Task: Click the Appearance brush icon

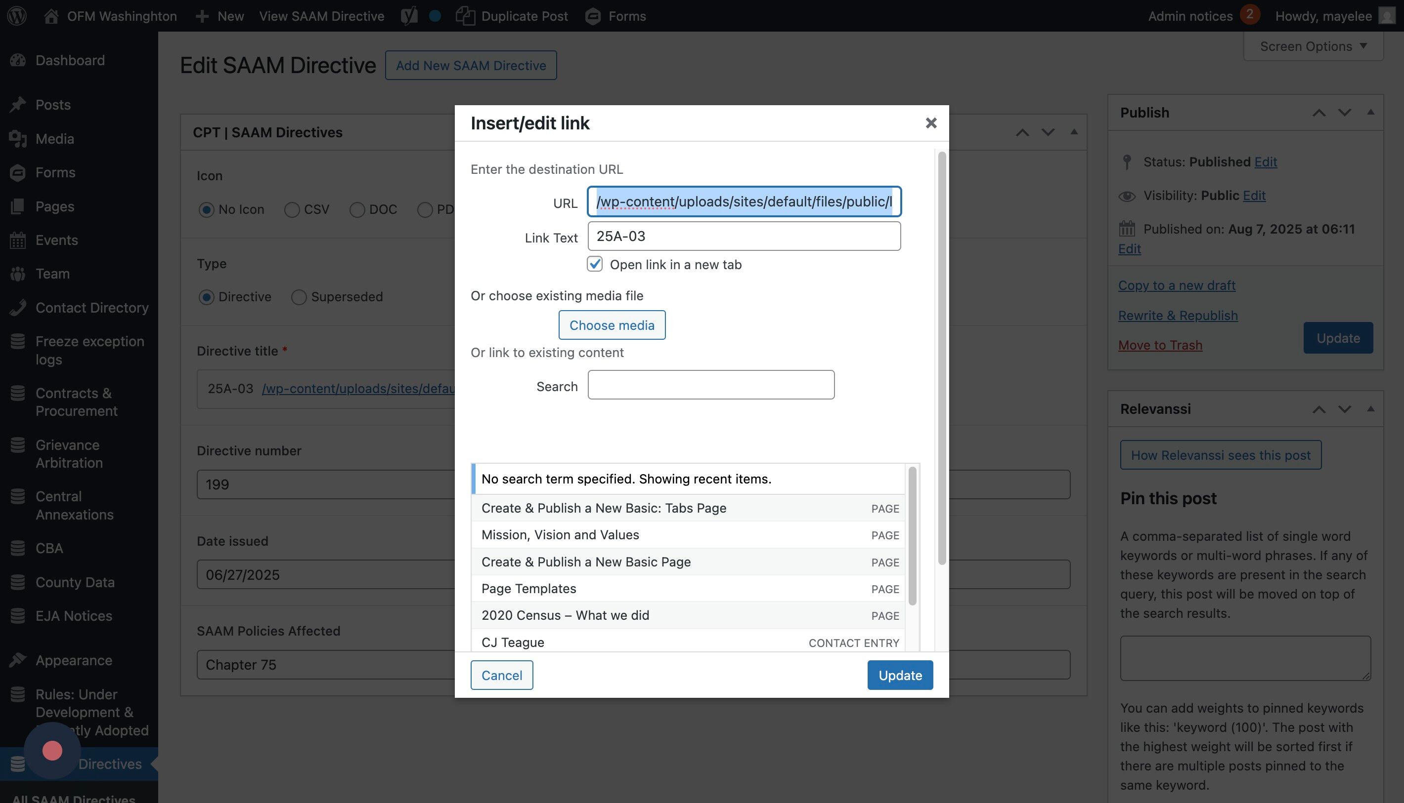Action: 18,660
